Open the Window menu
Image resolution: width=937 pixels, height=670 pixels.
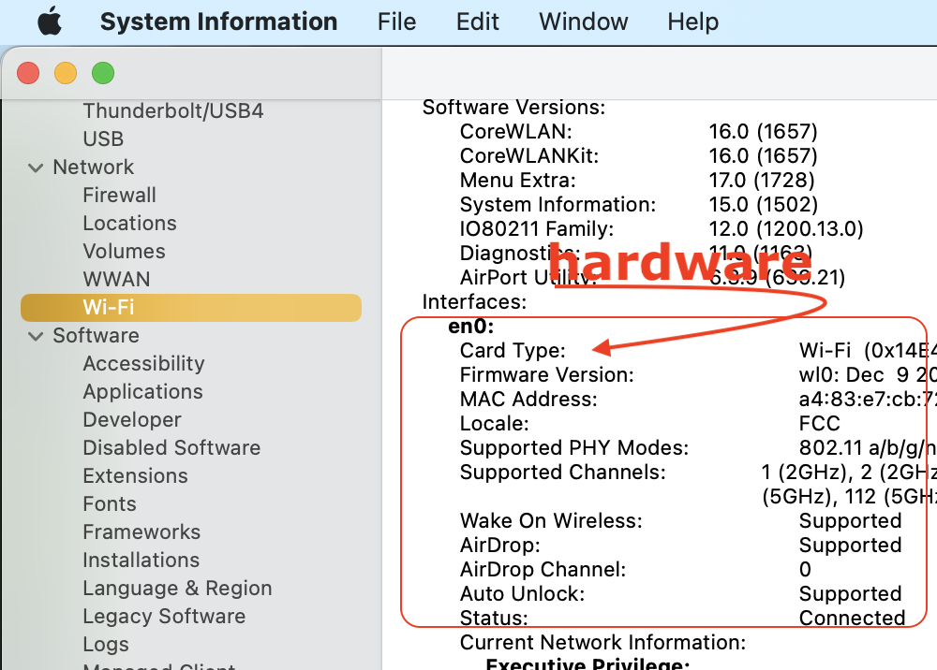coord(583,22)
